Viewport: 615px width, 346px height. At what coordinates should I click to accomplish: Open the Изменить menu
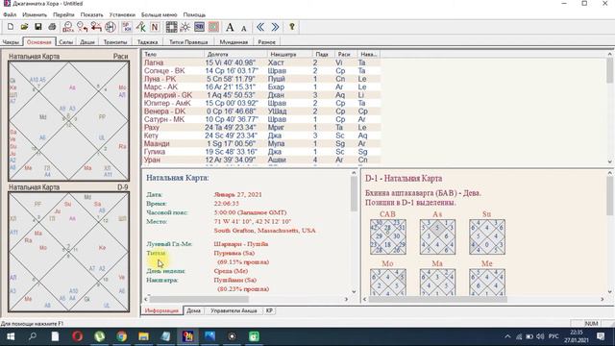pyautogui.click(x=35, y=14)
